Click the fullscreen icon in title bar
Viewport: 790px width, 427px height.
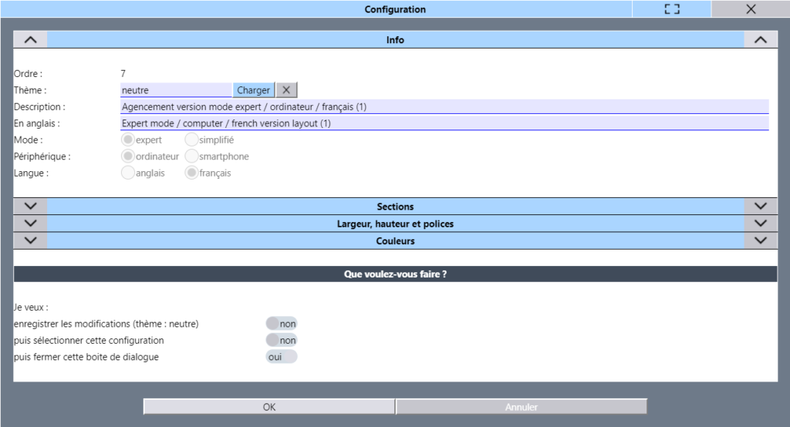click(671, 9)
